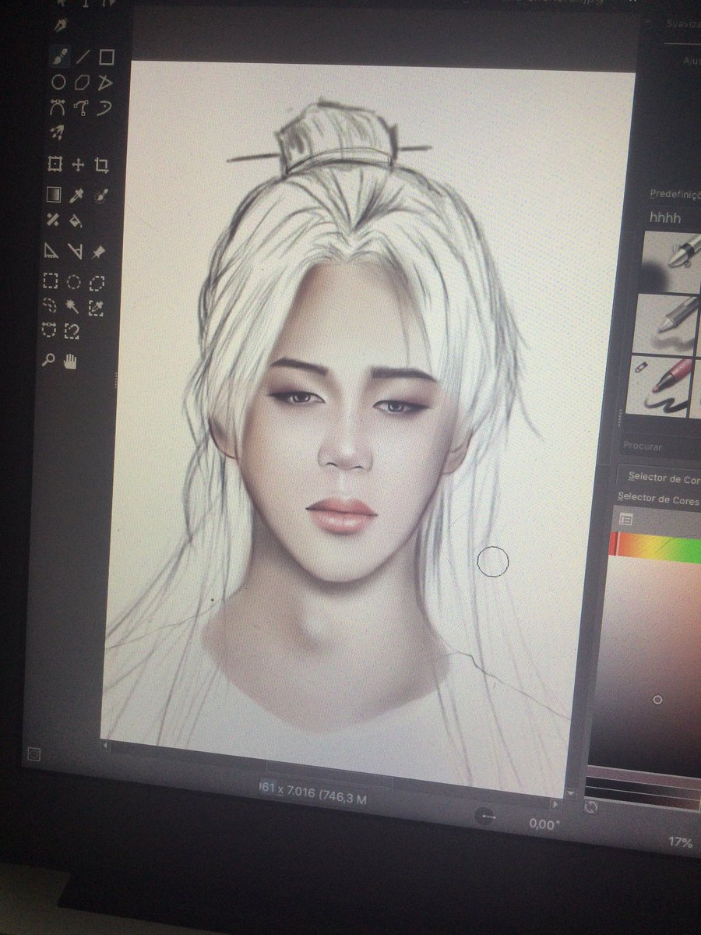The image size is (701, 935).
Task: Select the Zoom magnifier tool
Action: pos(48,361)
